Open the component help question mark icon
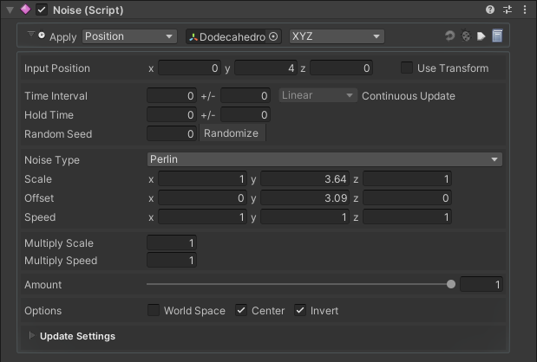The height and width of the screenshot is (362, 537). [490, 10]
